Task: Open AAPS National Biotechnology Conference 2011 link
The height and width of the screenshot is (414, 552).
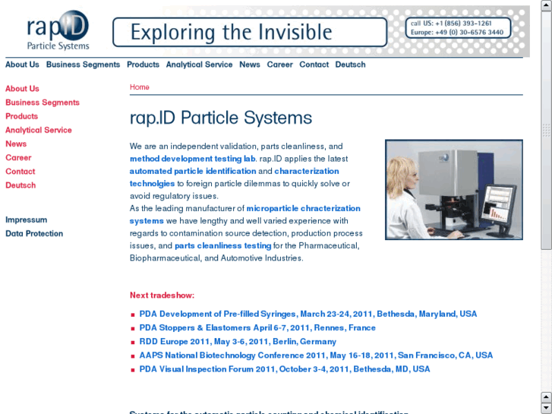Action: 316,356
